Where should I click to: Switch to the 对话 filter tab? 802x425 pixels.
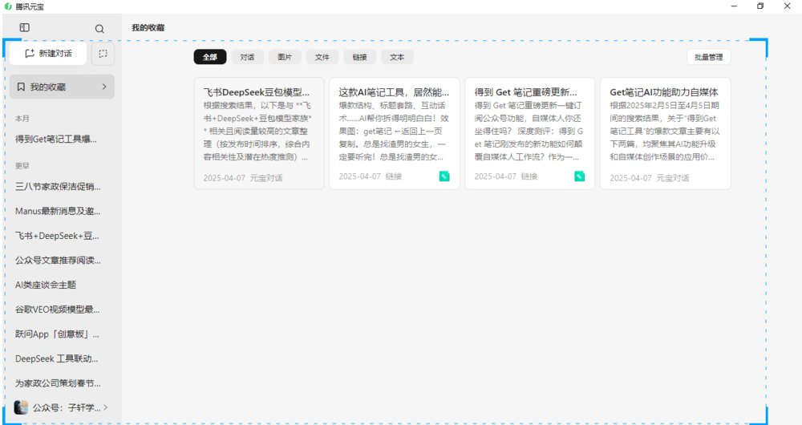tap(247, 57)
